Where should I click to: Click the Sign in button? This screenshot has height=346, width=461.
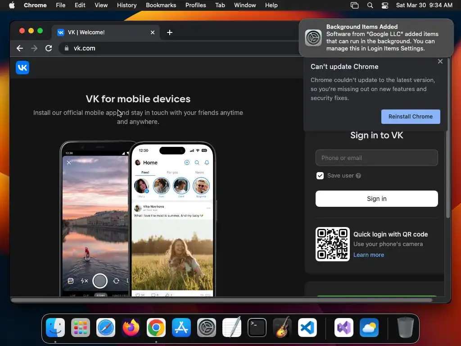pos(377,199)
